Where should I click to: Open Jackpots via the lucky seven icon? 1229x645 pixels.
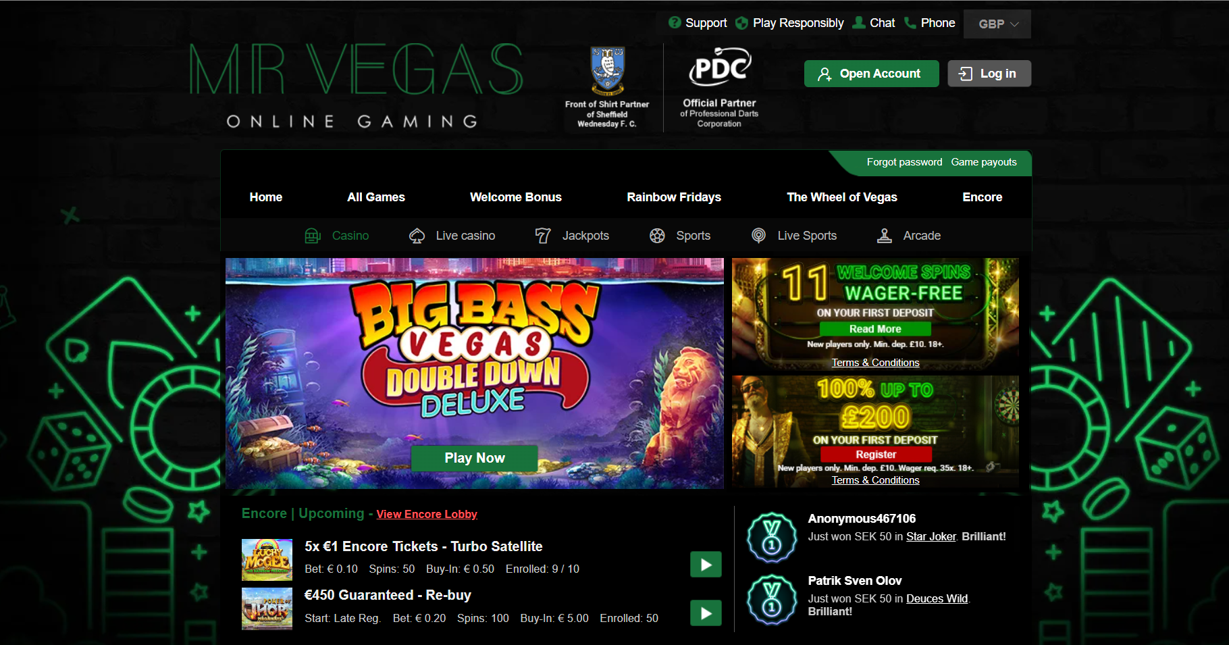click(543, 236)
